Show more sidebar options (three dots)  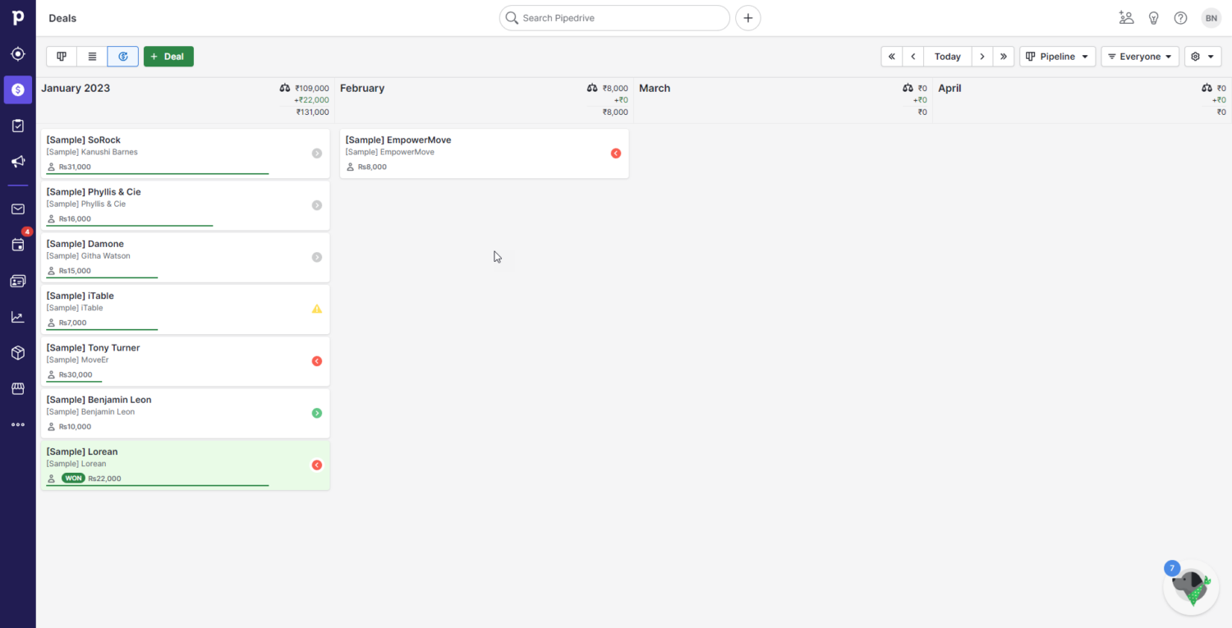(18, 424)
